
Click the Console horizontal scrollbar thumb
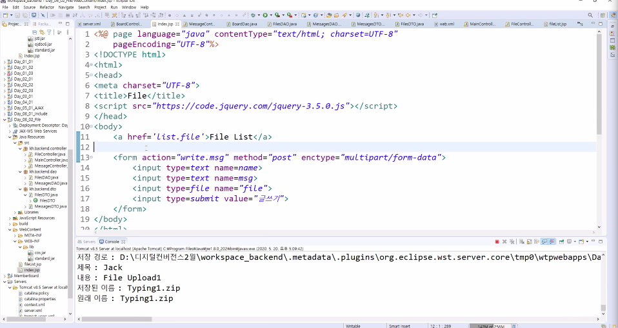point(117,320)
